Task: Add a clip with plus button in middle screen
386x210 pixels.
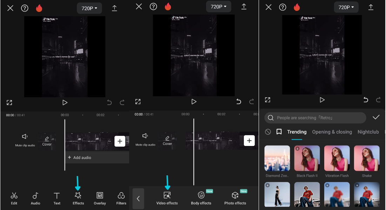Action: (249, 140)
